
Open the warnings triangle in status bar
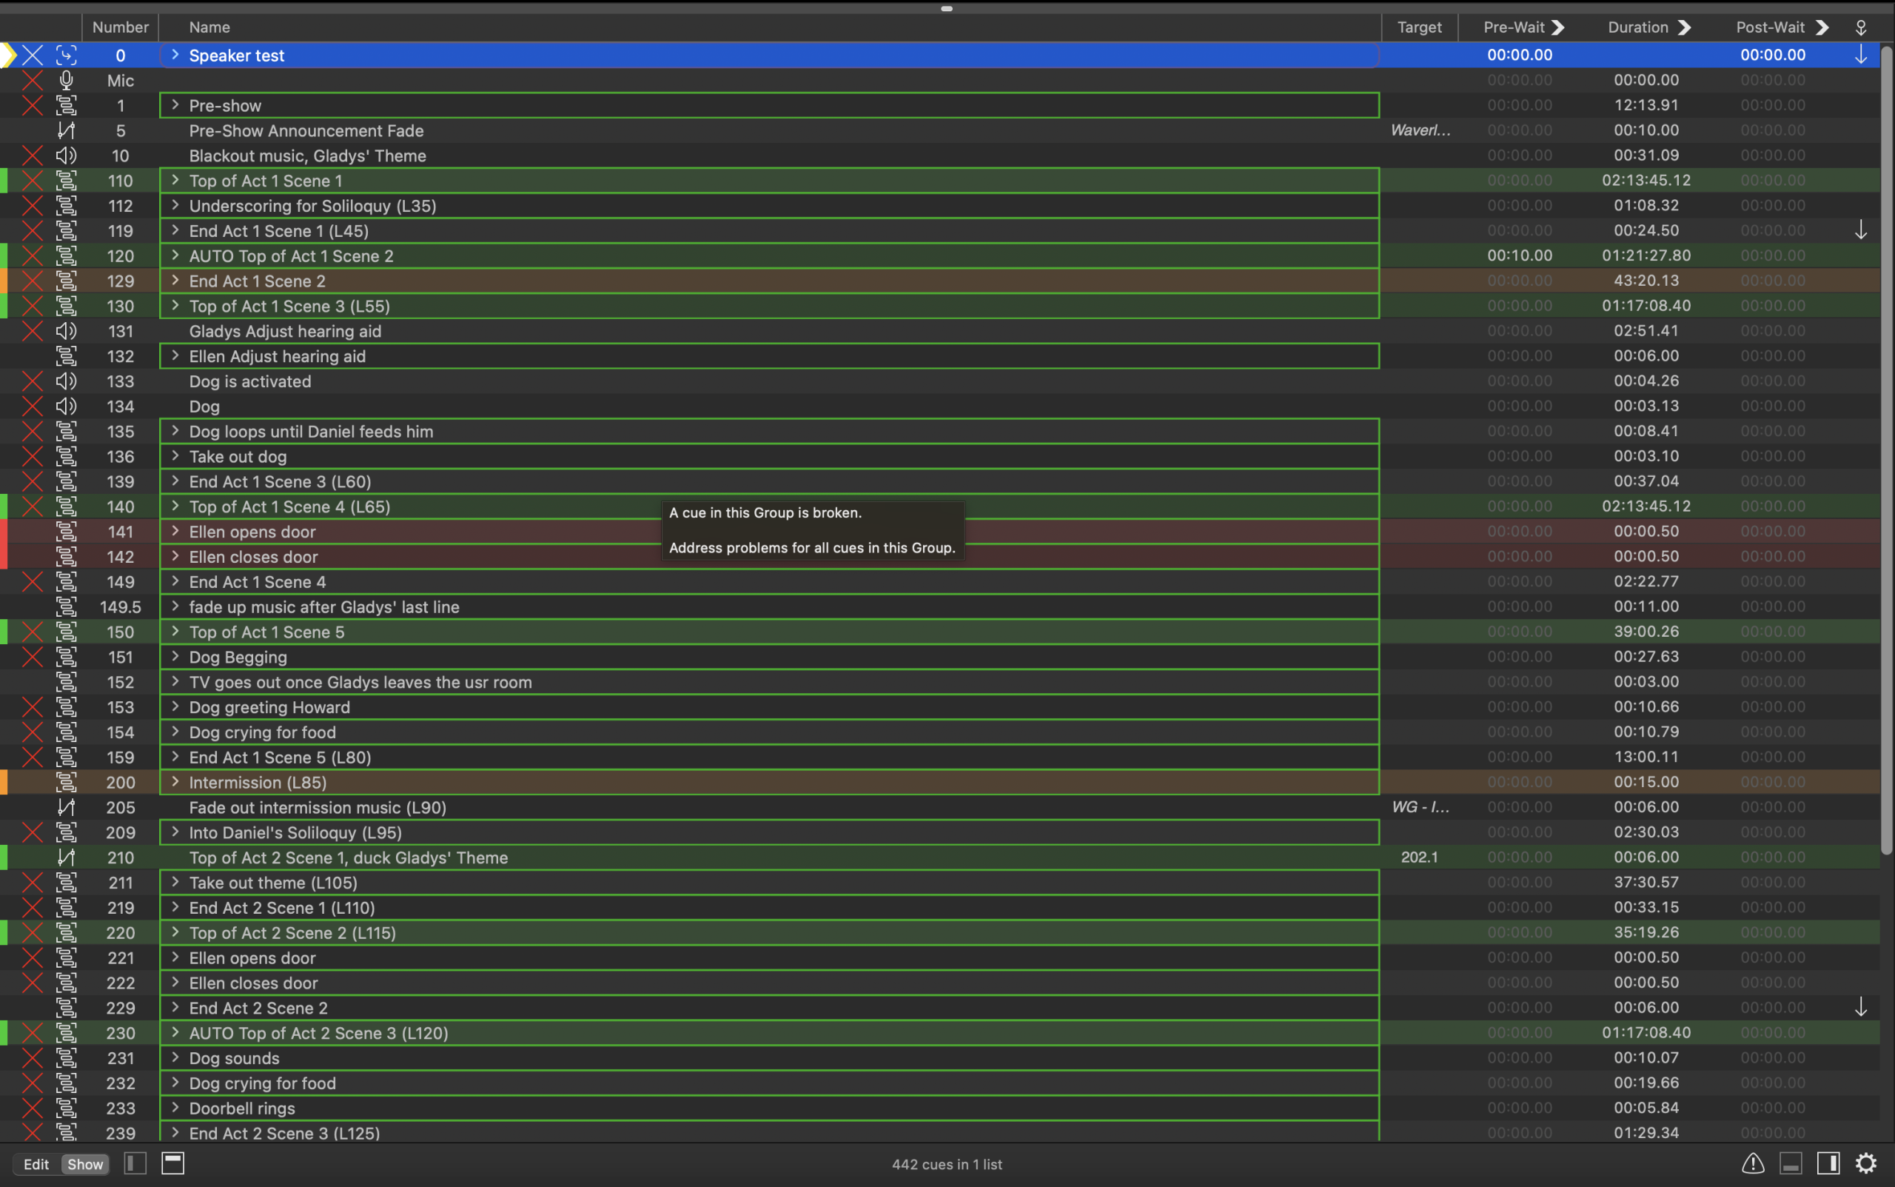pyautogui.click(x=1752, y=1163)
